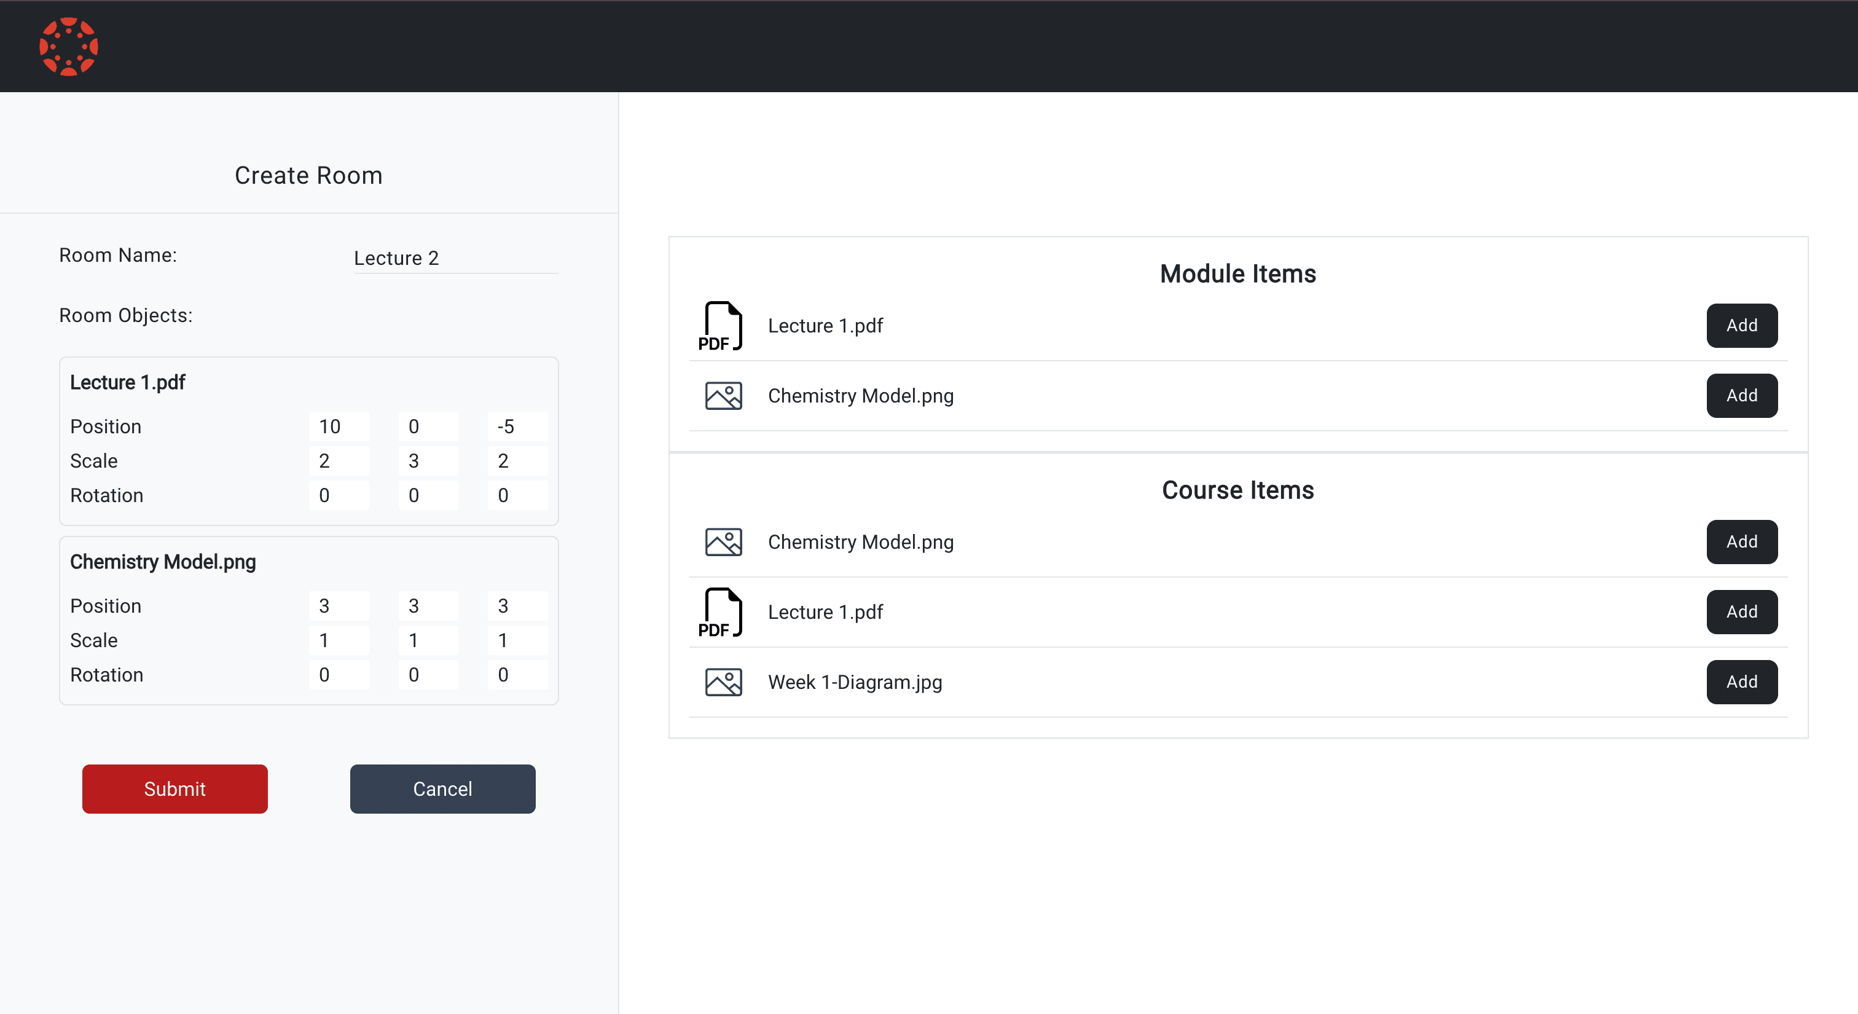
Task: Cancel room creation
Action: point(442,789)
